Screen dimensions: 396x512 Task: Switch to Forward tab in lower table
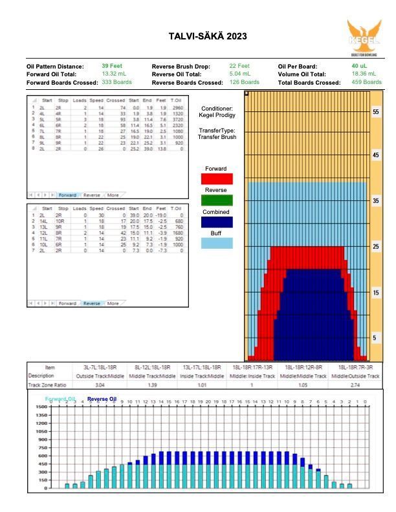click(67, 303)
